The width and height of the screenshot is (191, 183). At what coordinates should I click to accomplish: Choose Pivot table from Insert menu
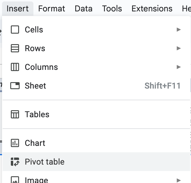point(45,162)
